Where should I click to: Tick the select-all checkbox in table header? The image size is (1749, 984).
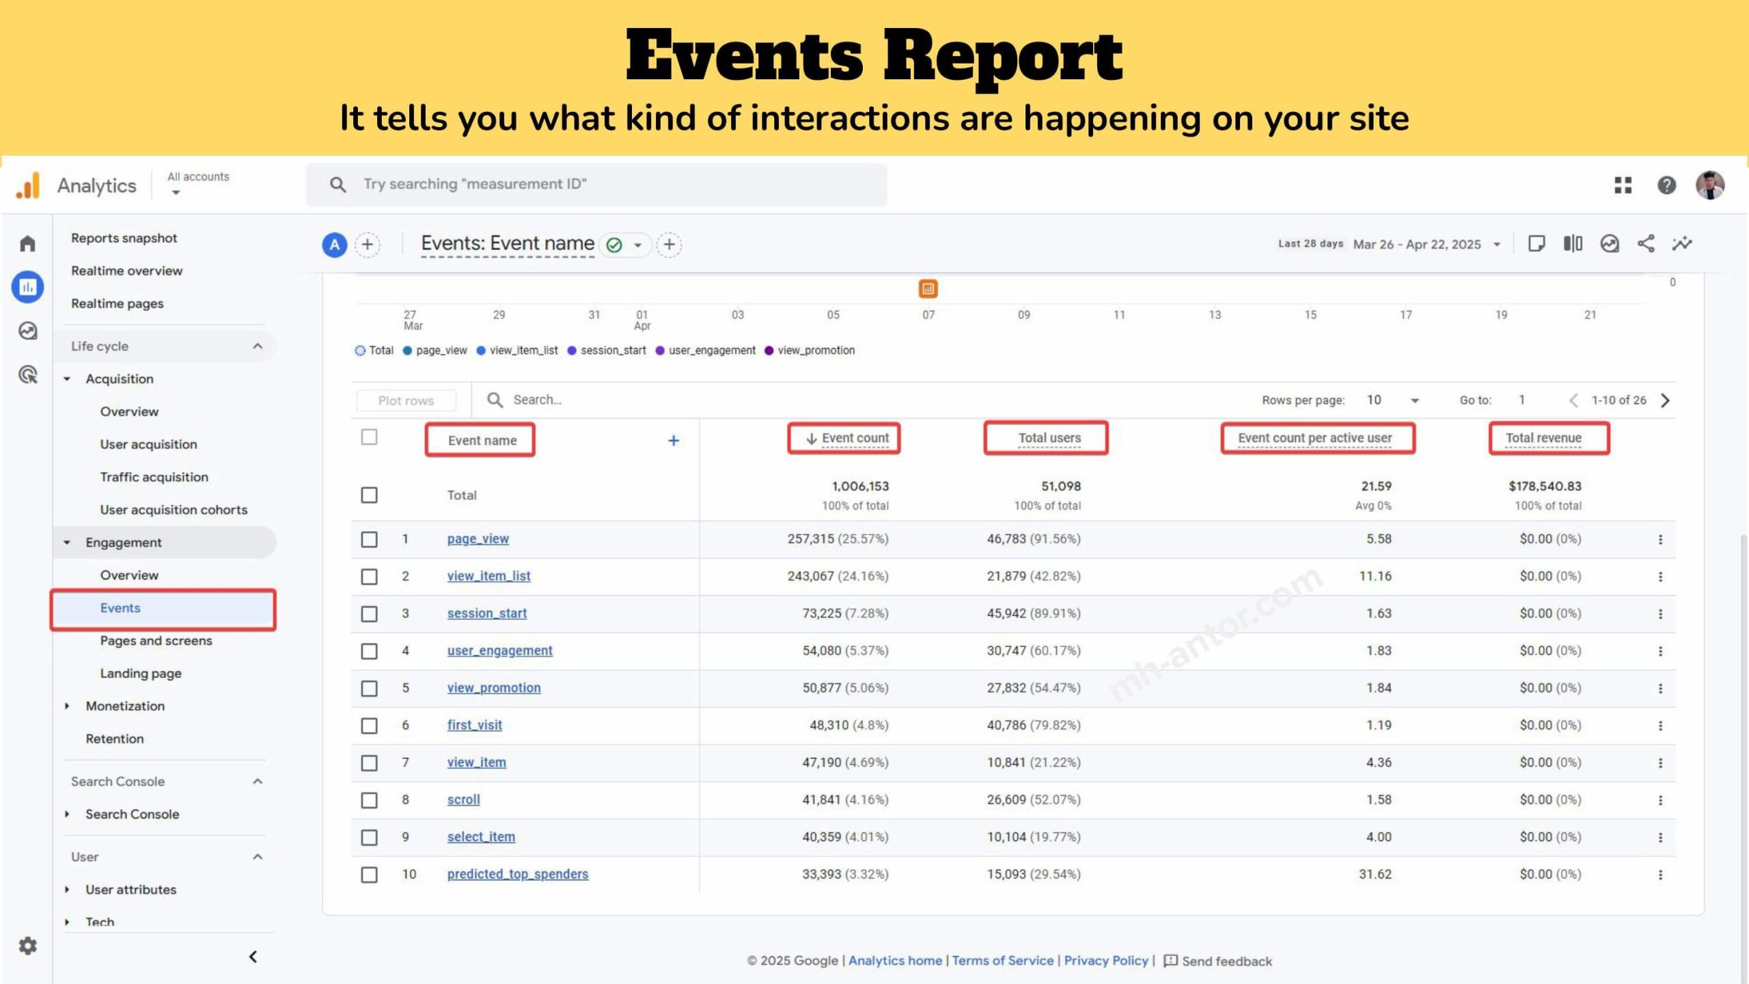point(369,437)
